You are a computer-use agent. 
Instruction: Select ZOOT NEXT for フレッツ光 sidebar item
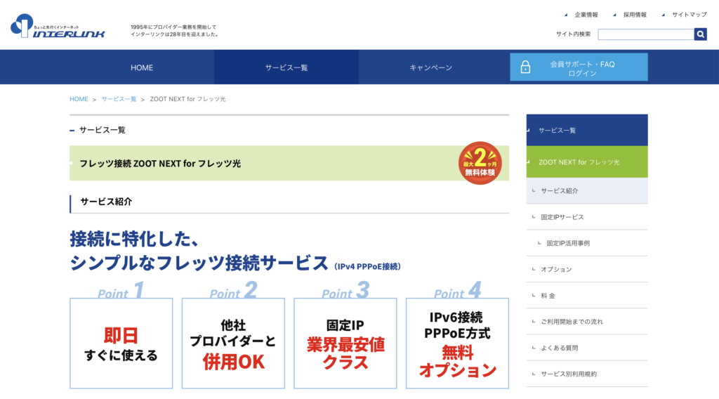coord(587,162)
